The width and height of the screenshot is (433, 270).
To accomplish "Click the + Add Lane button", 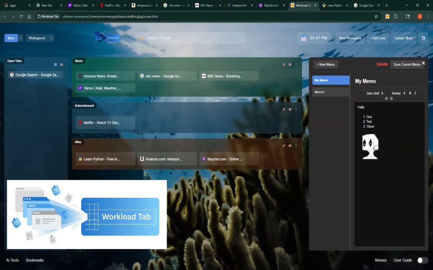I will 378,38.
